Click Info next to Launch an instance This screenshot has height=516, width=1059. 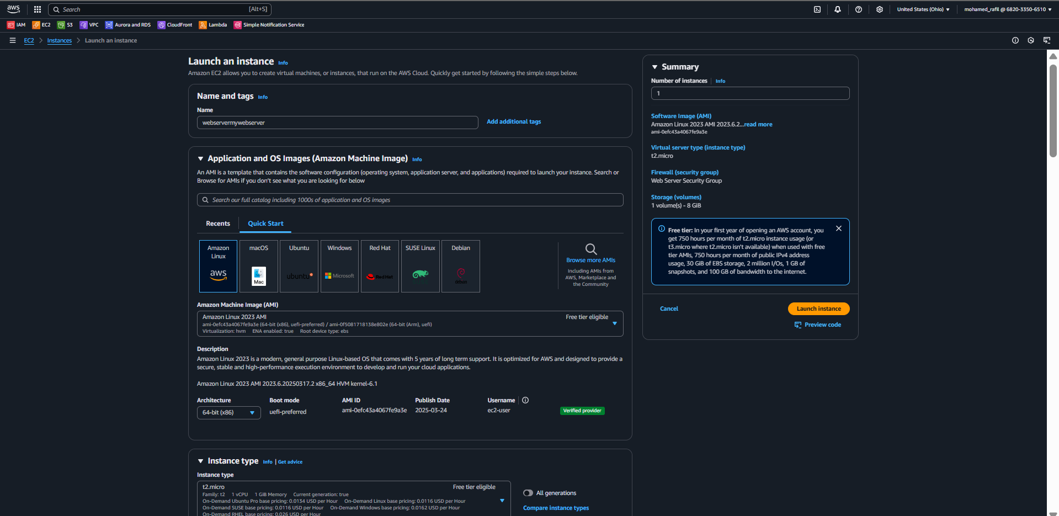coord(283,63)
